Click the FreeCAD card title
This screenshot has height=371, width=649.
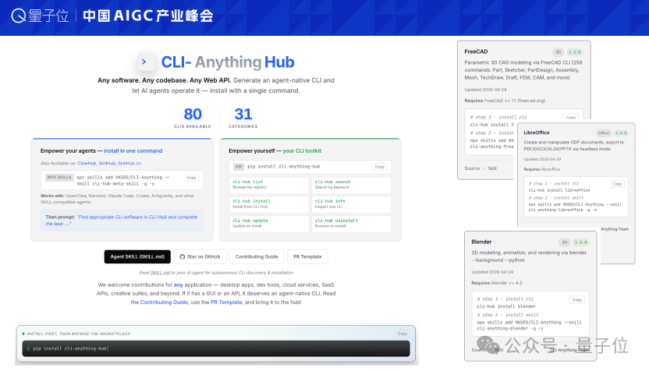(x=476, y=51)
